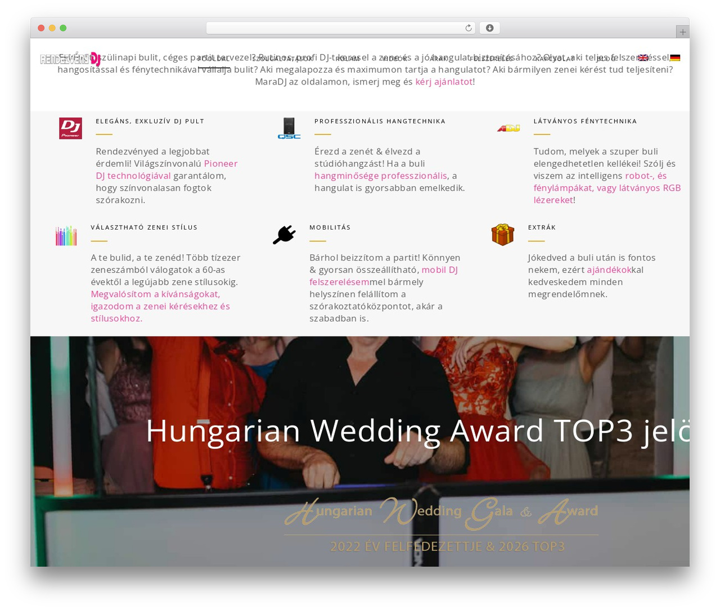
Task: Follow the 'mobil DJ felszerelésem' link
Action: click(x=384, y=276)
